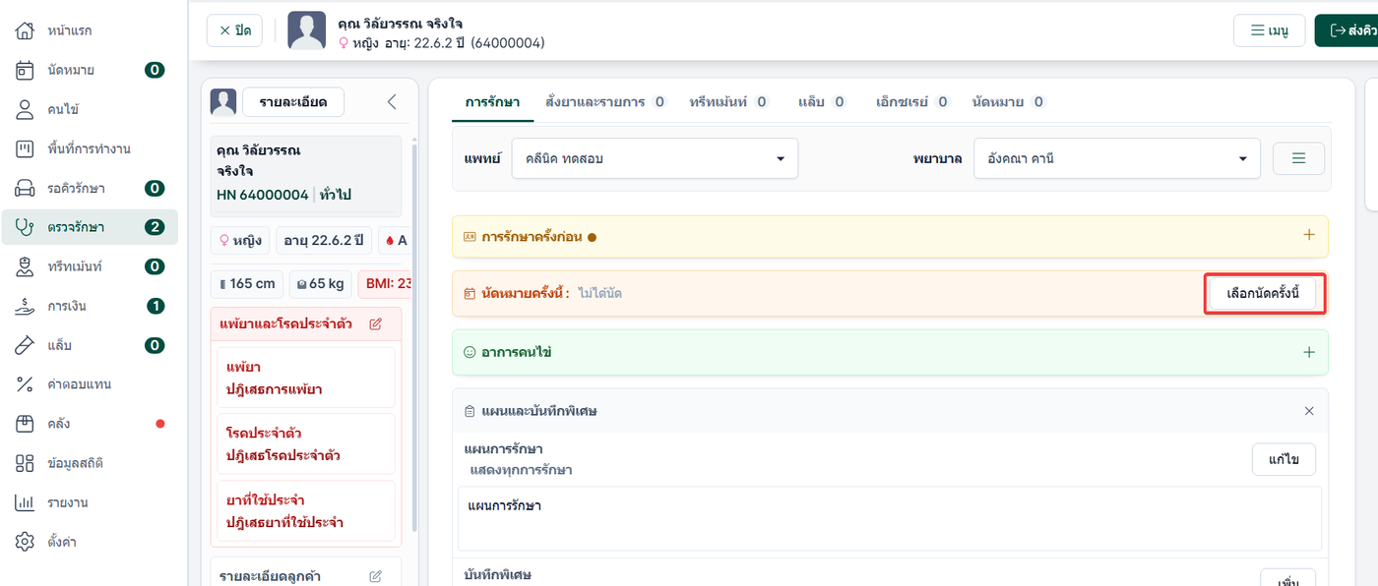Click อายุ 22.6.2 ปี chip
This screenshot has width=1378, height=586.
(324, 240)
